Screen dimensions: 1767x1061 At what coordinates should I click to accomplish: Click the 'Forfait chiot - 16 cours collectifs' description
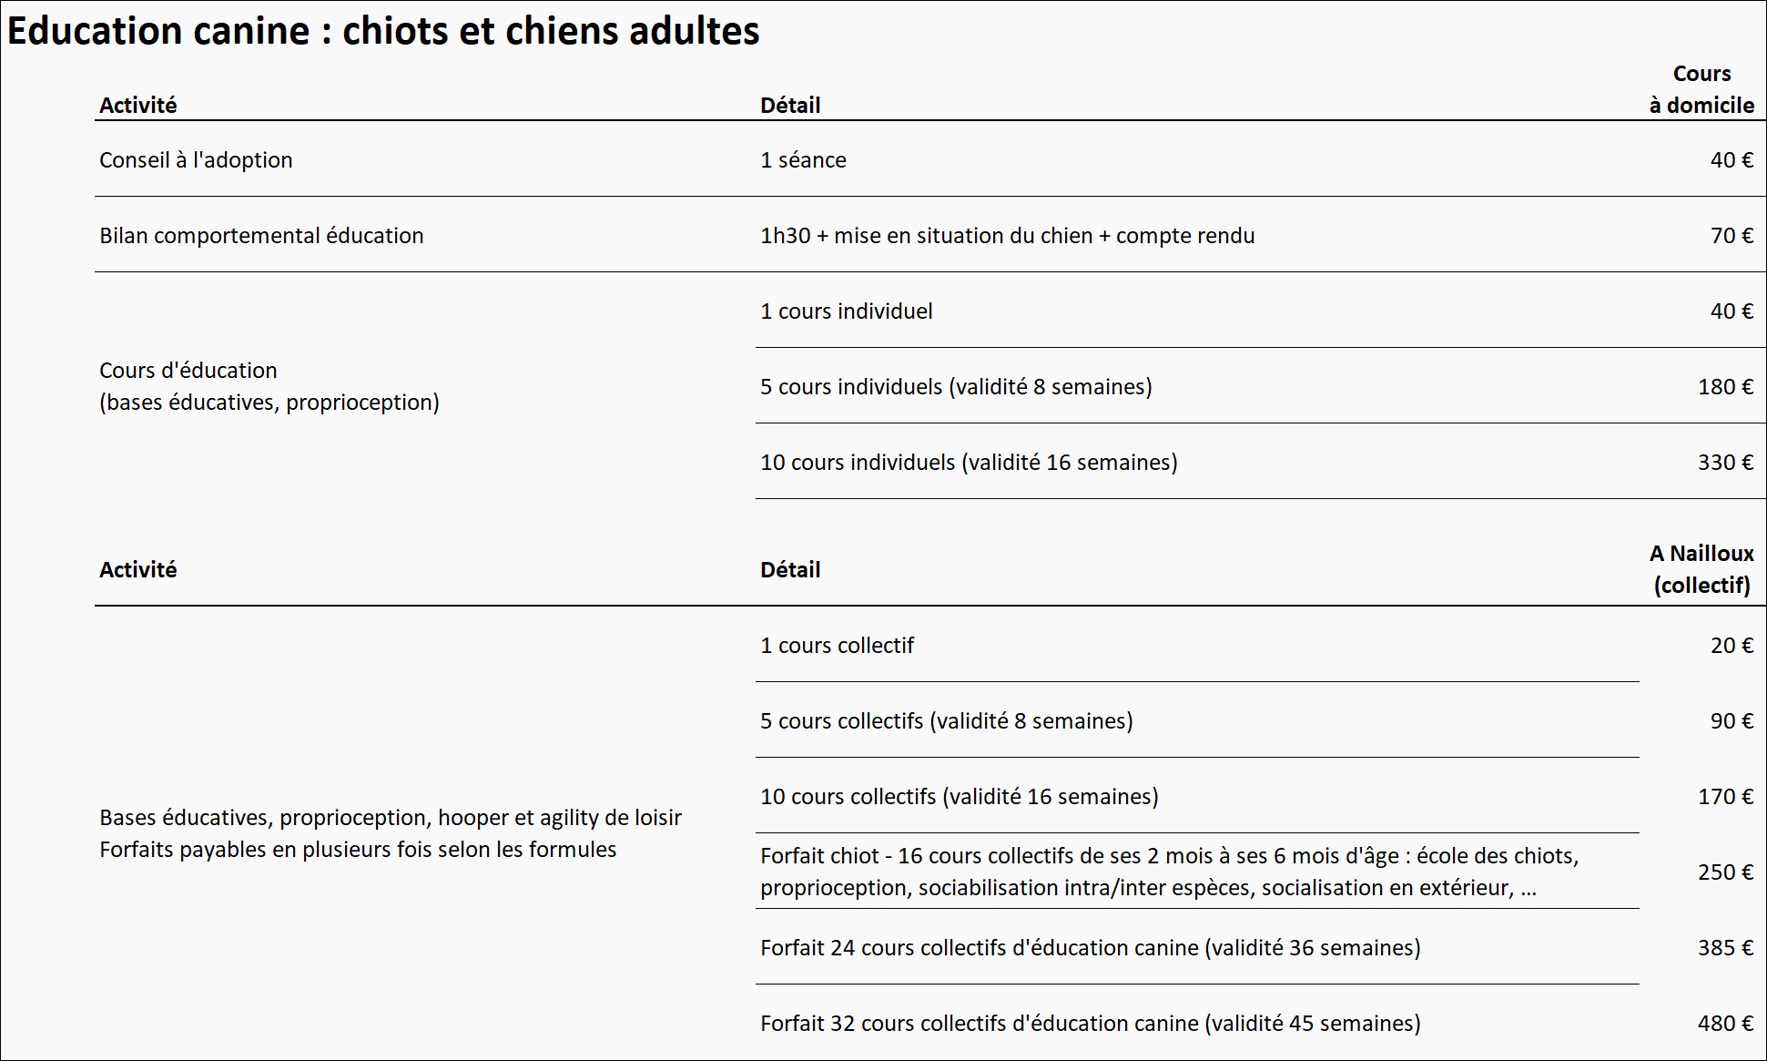tap(1169, 872)
